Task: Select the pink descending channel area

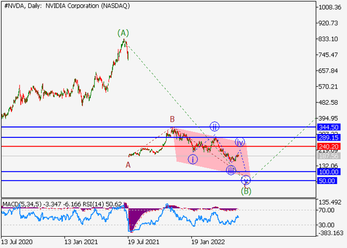Action: (x=213, y=153)
